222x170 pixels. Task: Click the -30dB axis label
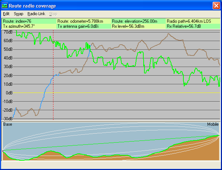pos(7,119)
